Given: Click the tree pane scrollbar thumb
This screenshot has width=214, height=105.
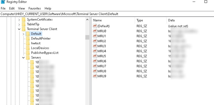Looking at the screenshot, I should pos(87,37).
